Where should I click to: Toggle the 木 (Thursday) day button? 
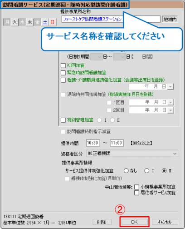coord(30,22)
